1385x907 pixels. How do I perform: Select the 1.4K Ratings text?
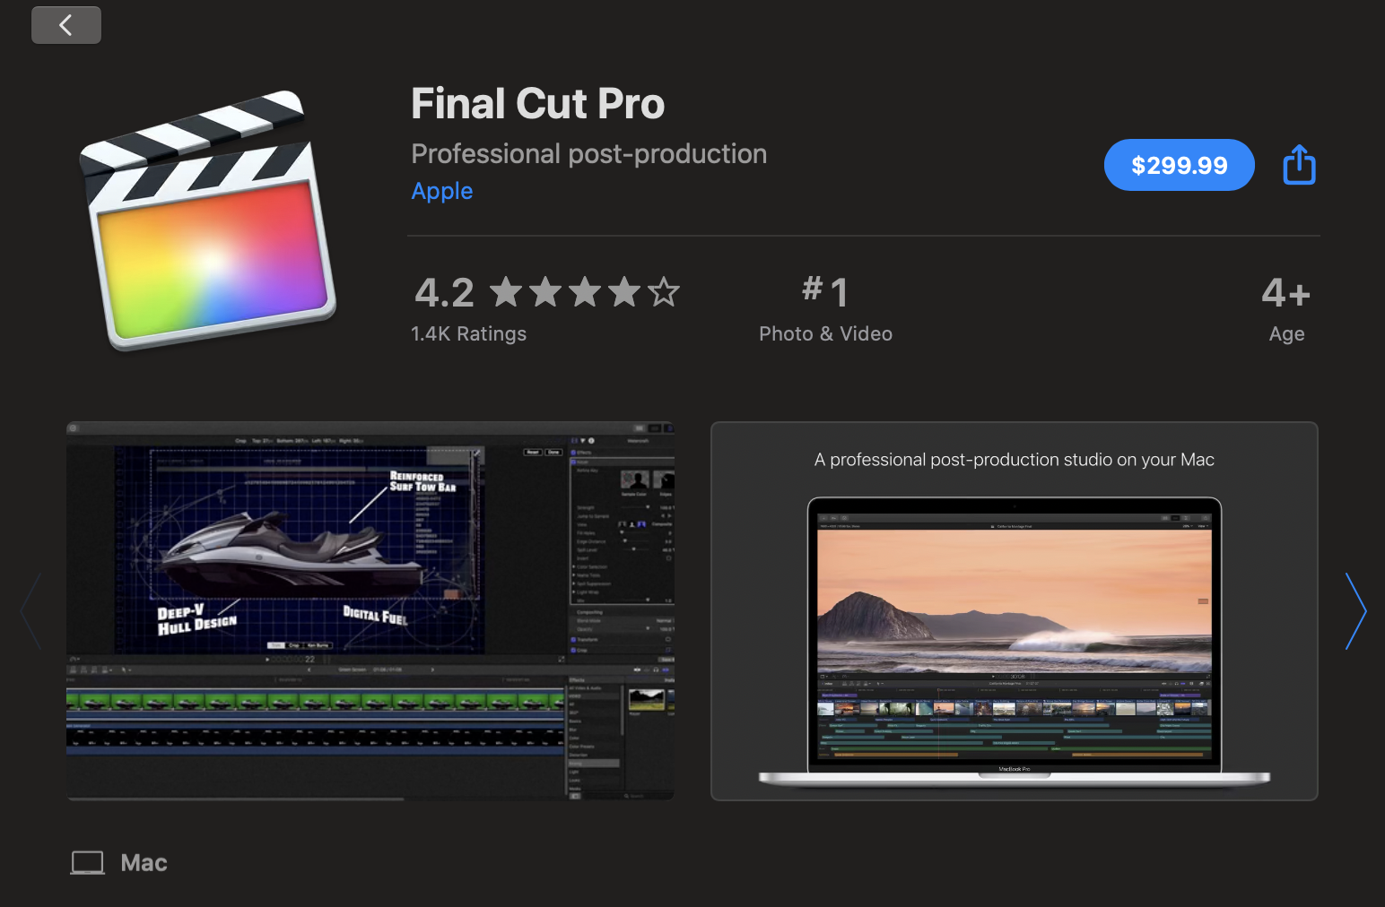point(468,333)
